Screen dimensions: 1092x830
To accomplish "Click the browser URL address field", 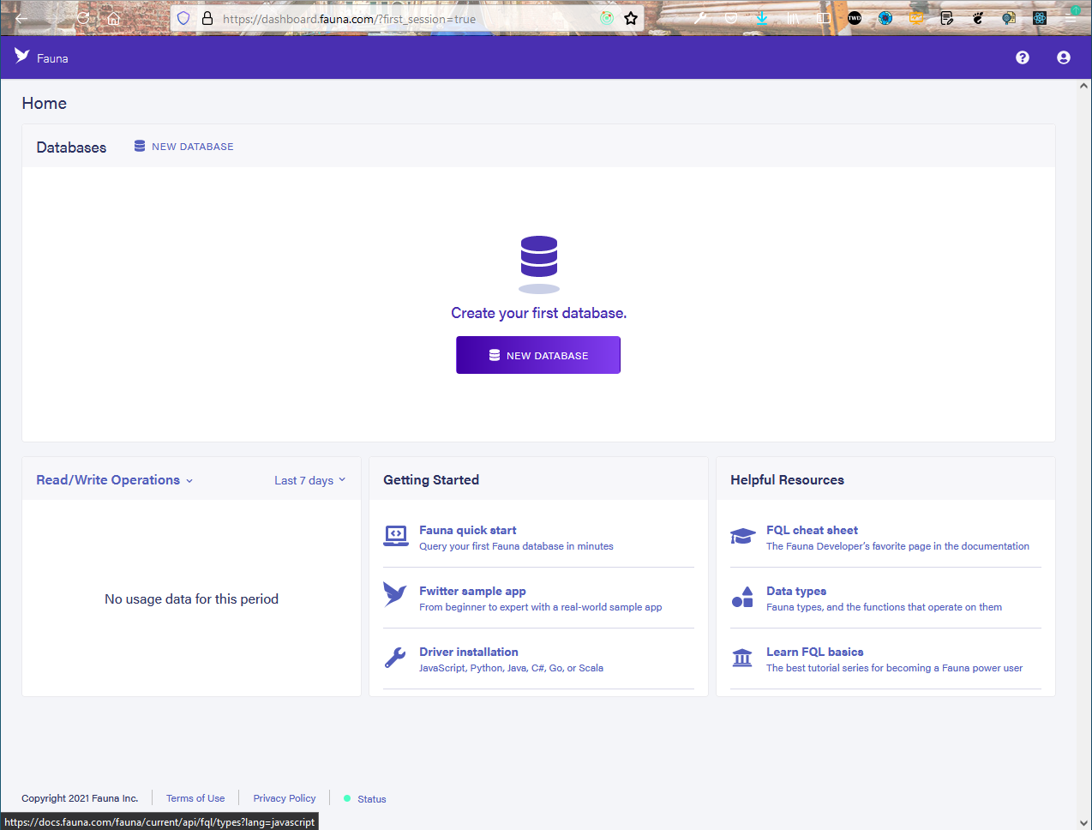I will tap(407, 18).
